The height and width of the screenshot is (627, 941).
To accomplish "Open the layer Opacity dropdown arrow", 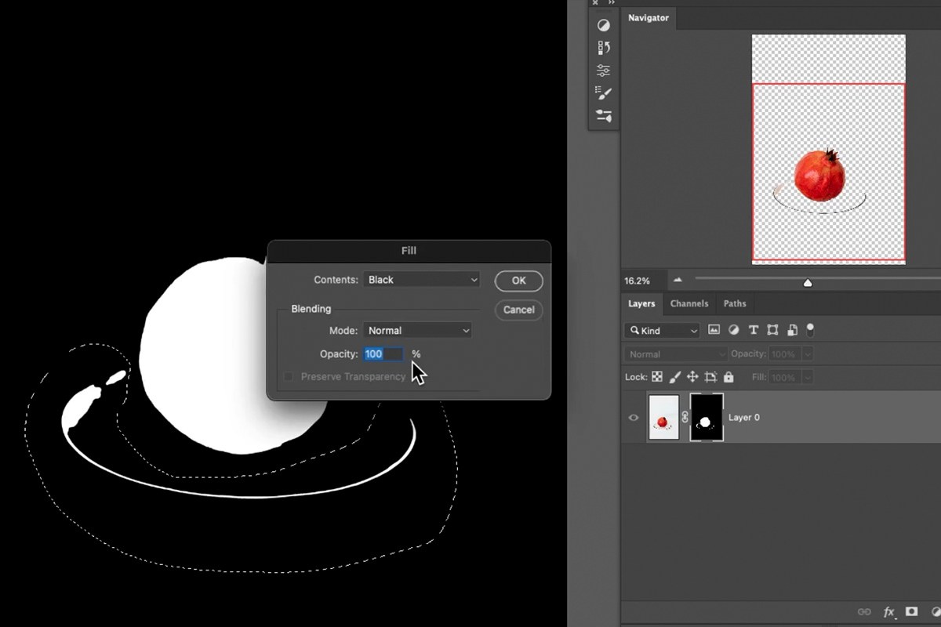I will tap(808, 354).
